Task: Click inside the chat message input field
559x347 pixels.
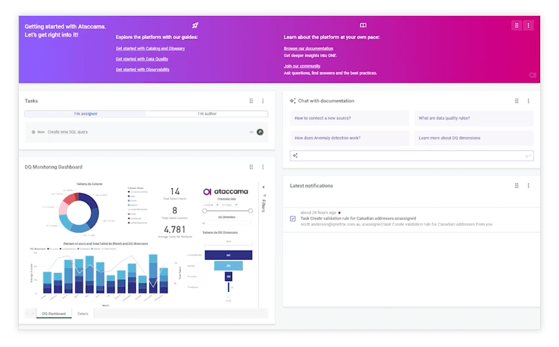Action: (412, 155)
